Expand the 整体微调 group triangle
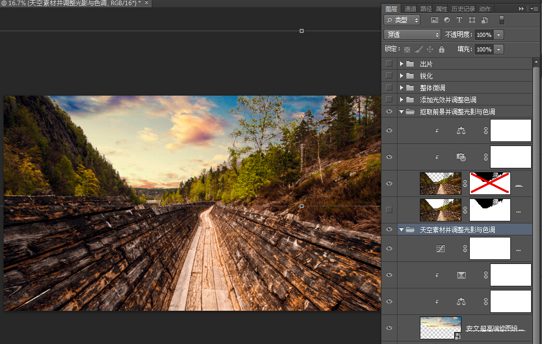The height and width of the screenshot is (344, 542). (401, 87)
